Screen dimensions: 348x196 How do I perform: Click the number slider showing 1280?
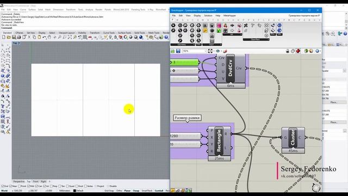point(186,136)
